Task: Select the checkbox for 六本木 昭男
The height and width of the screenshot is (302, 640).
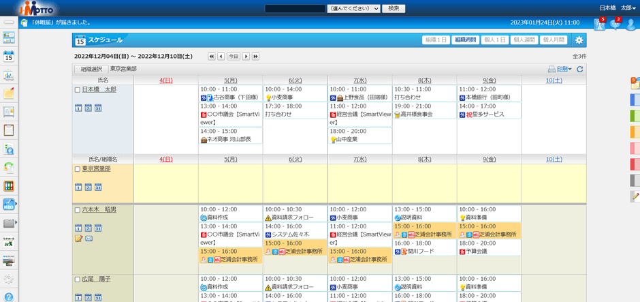Action: coord(77,210)
